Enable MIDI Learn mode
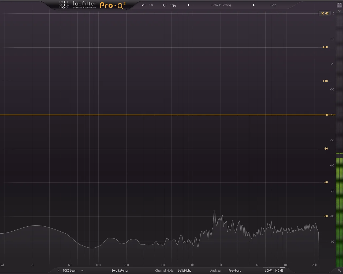The height and width of the screenshot is (274, 343). point(70,271)
